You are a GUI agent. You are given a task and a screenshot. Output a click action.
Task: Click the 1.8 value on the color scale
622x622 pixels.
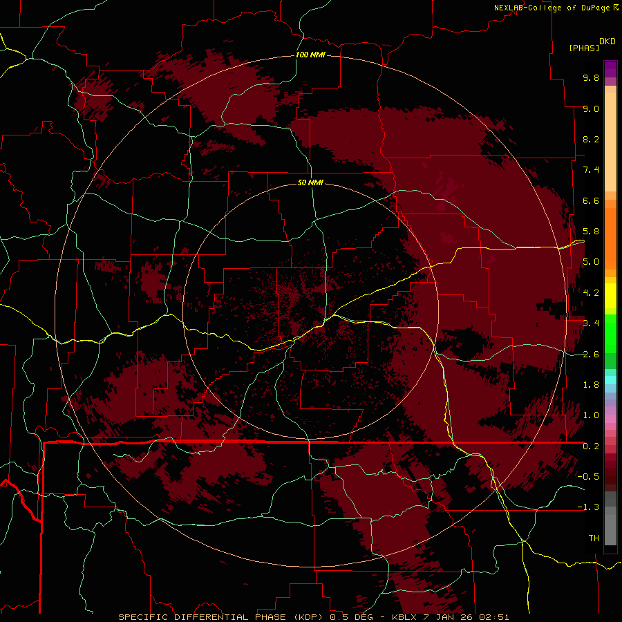point(591,385)
